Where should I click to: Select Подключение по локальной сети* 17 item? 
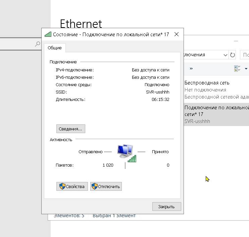pos(216,114)
